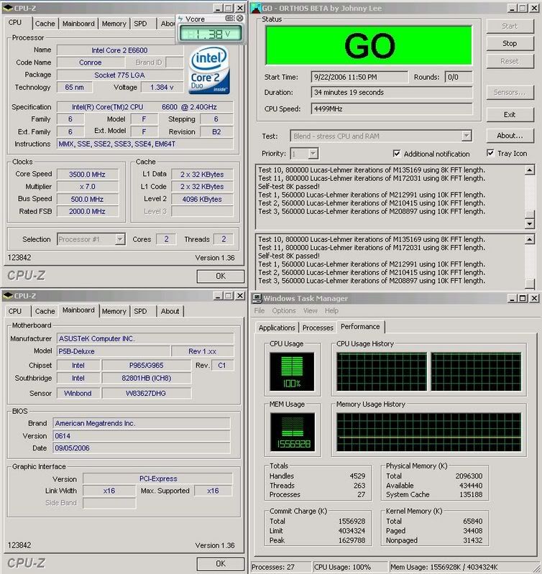Viewport: 542px width, 574px height.
Task: Maximize the Windows Task Manager window
Action: tap(523, 298)
